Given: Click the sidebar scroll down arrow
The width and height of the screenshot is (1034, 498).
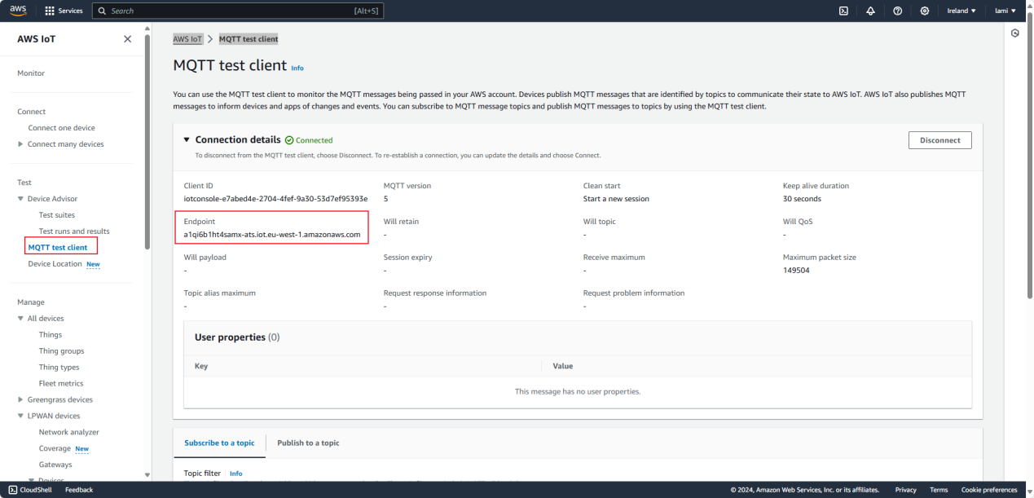Looking at the screenshot, I should point(147,474).
